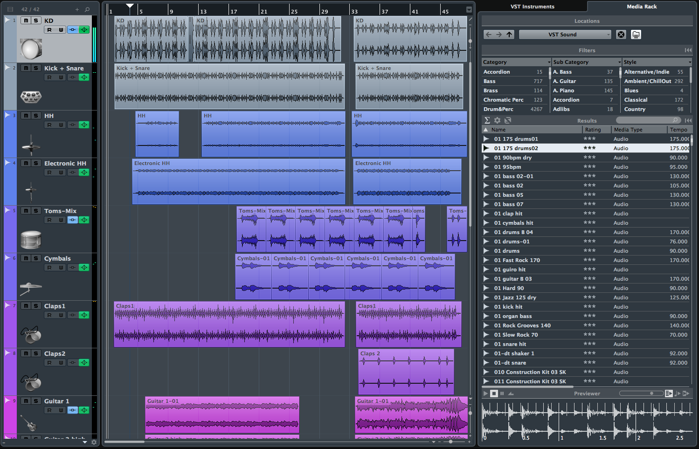Click the reset filter X icon in Locations
This screenshot has width=699, height=449.
click(621, 35)
